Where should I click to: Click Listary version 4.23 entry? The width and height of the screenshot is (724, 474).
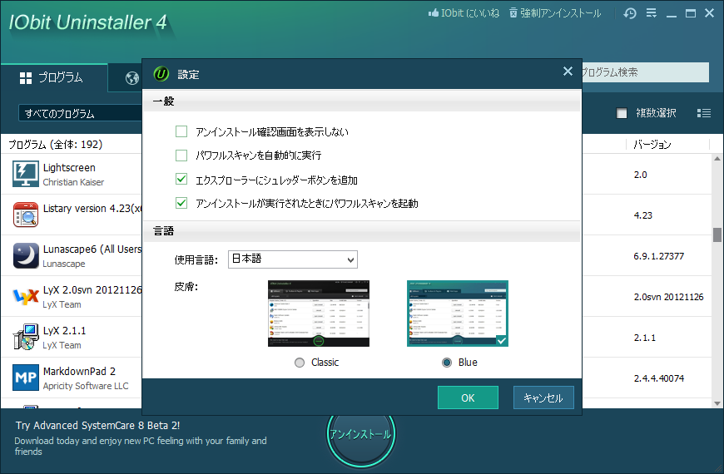pyautogui.click(x=92, y=209)
